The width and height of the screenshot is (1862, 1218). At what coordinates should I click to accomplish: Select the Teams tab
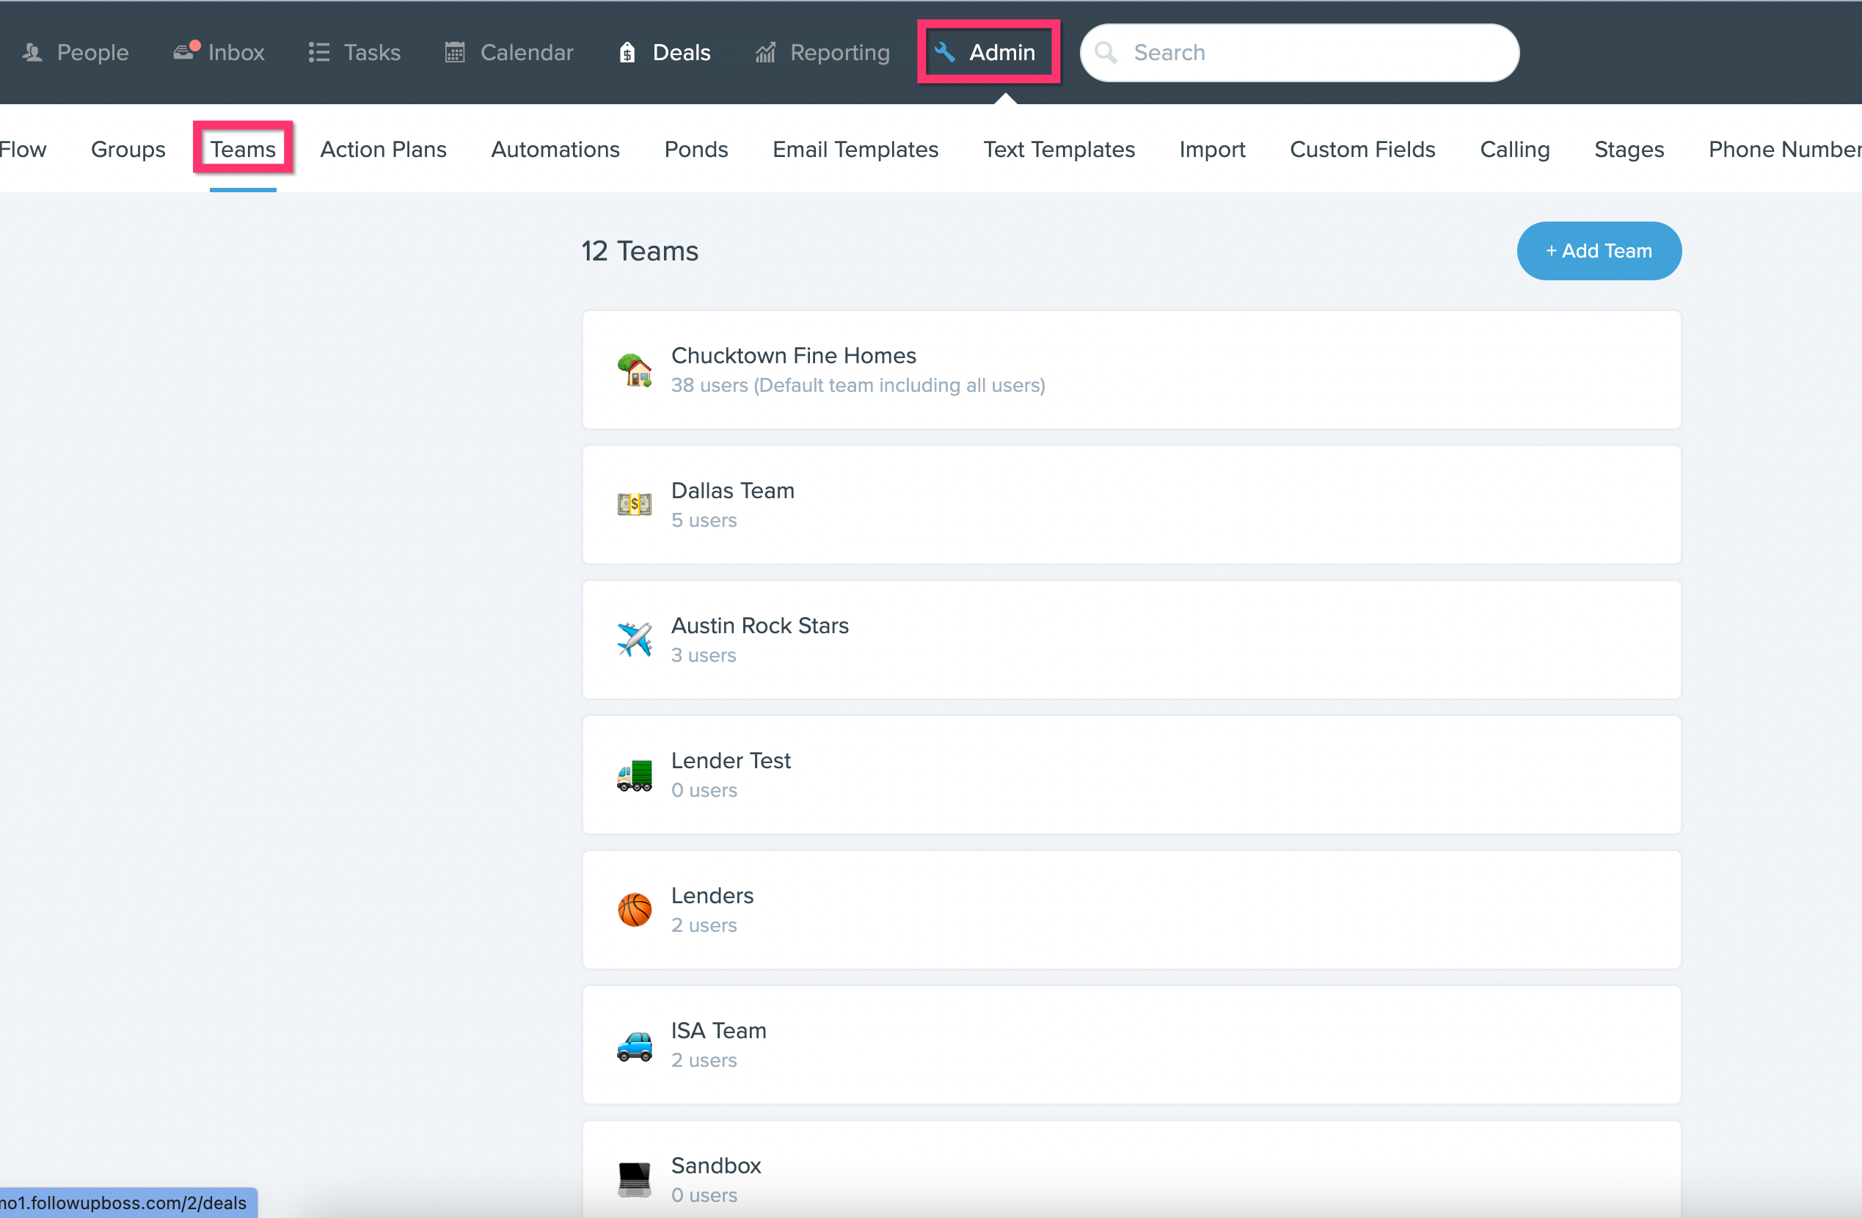pyautogui.click(x=244, y=150)
